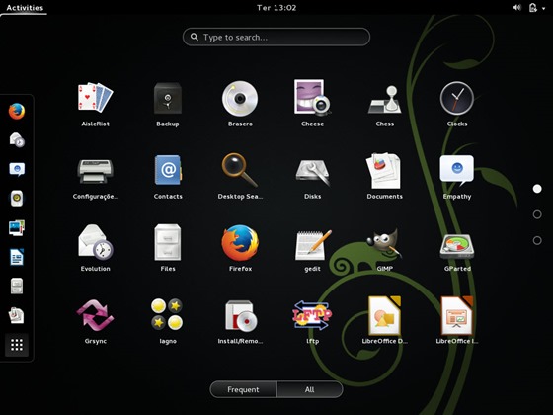Switch to the All apps tab
The width and height of the screenshot is (553, 415).
(310, 389)
